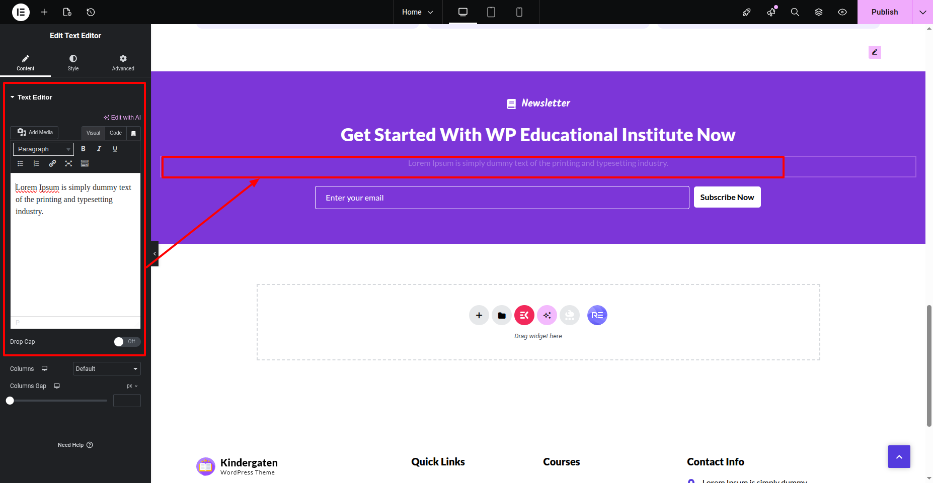Expand the Publish options arrow

coord(922,12)
